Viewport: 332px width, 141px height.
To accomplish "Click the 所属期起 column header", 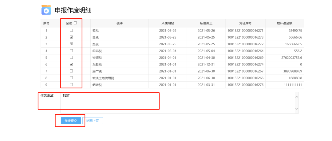I will [168, 23].
